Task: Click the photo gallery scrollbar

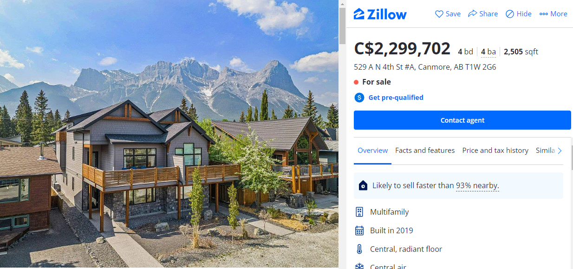Action: point(343,26)
